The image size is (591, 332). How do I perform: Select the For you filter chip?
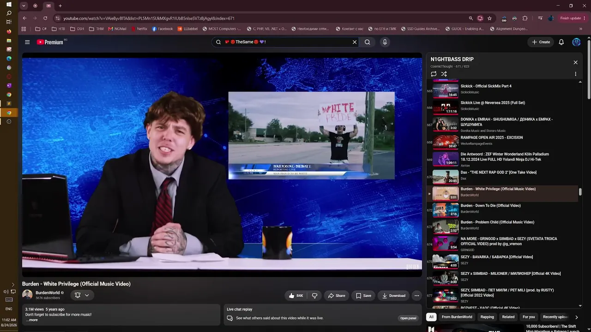(529, 317)
